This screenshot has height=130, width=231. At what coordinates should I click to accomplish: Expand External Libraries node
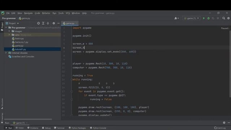(x=6, y=53)
